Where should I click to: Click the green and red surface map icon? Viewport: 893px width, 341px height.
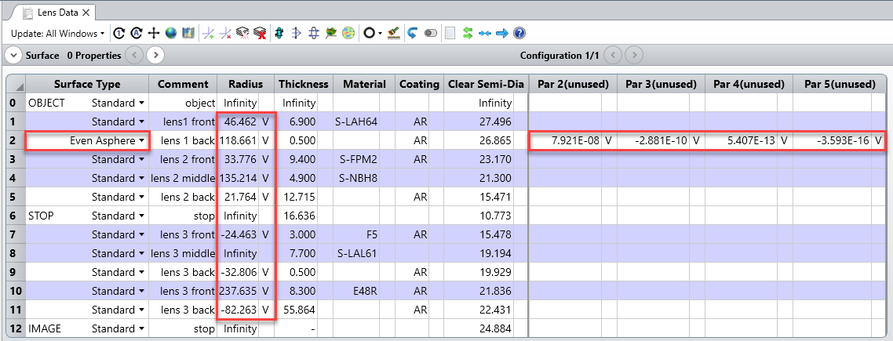[331, 34]
